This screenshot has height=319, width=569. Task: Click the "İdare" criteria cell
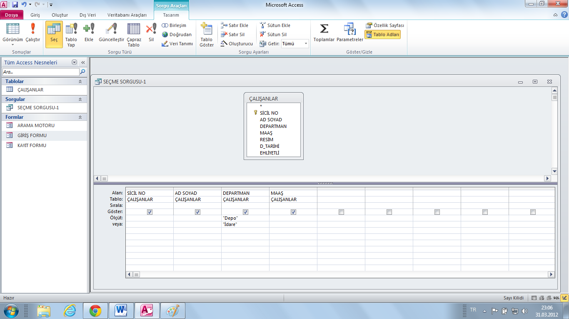[x=245, y=224]
